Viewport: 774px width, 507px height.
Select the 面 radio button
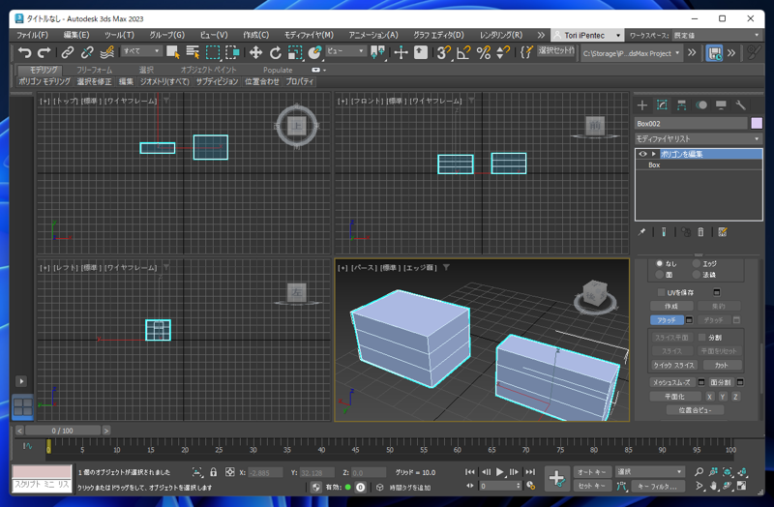660,275
